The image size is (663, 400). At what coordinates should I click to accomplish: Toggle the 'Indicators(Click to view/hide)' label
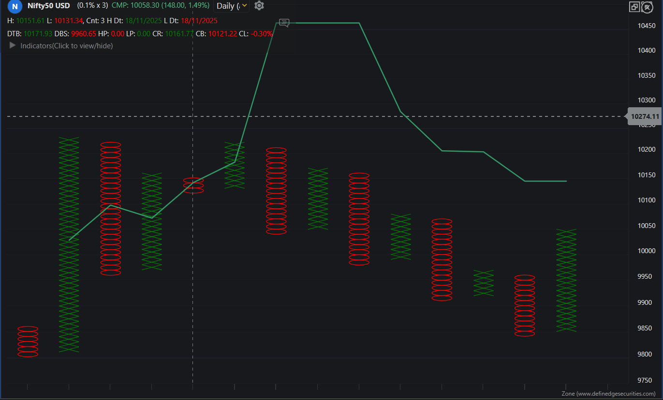point(66,46)
